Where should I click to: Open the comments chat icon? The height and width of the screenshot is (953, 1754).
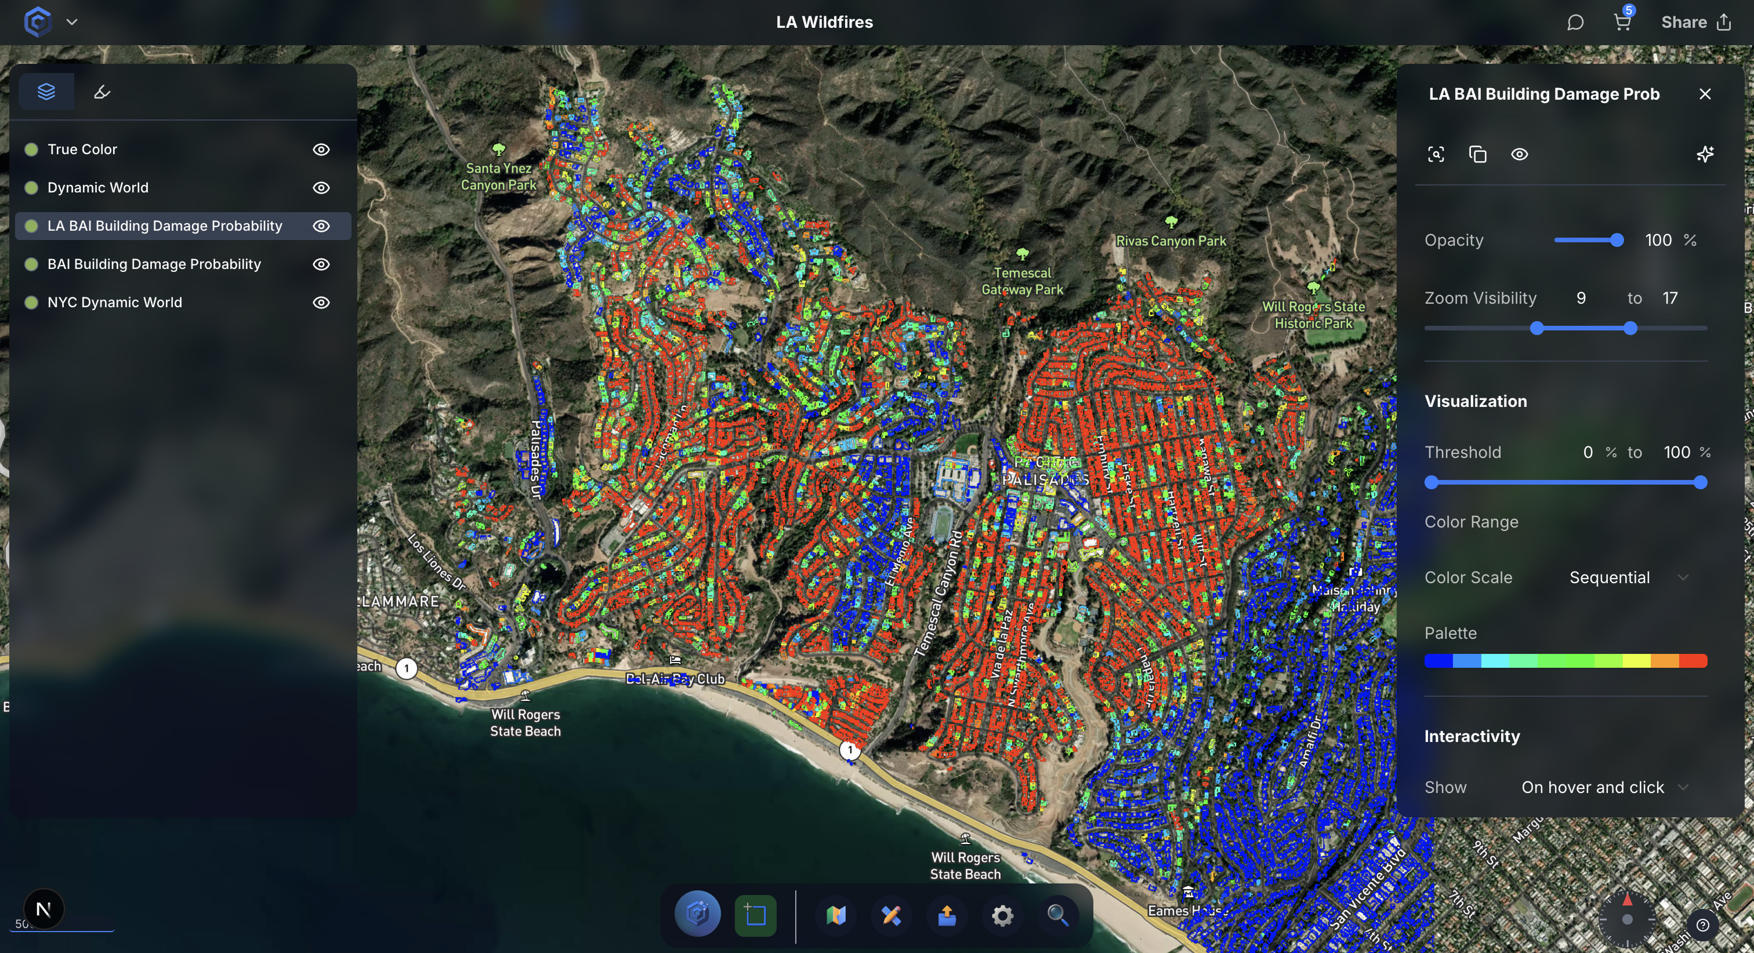click(1574, 23)
